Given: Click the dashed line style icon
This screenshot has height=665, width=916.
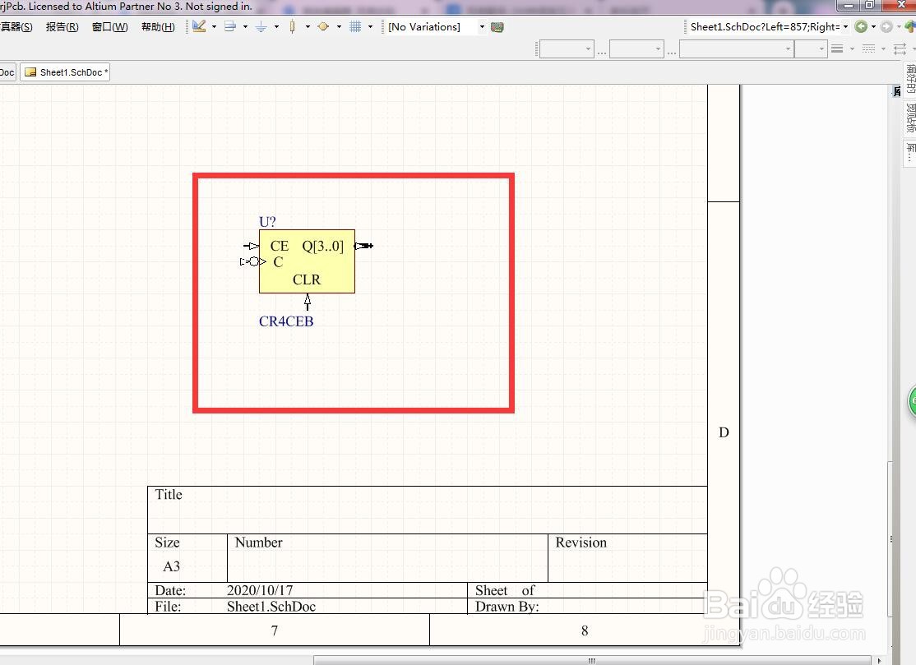Looking at the screenshot, I should pyautogui.click(x=868, y=49).
